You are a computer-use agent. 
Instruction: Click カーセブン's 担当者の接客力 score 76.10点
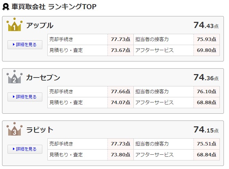point(206,91)
